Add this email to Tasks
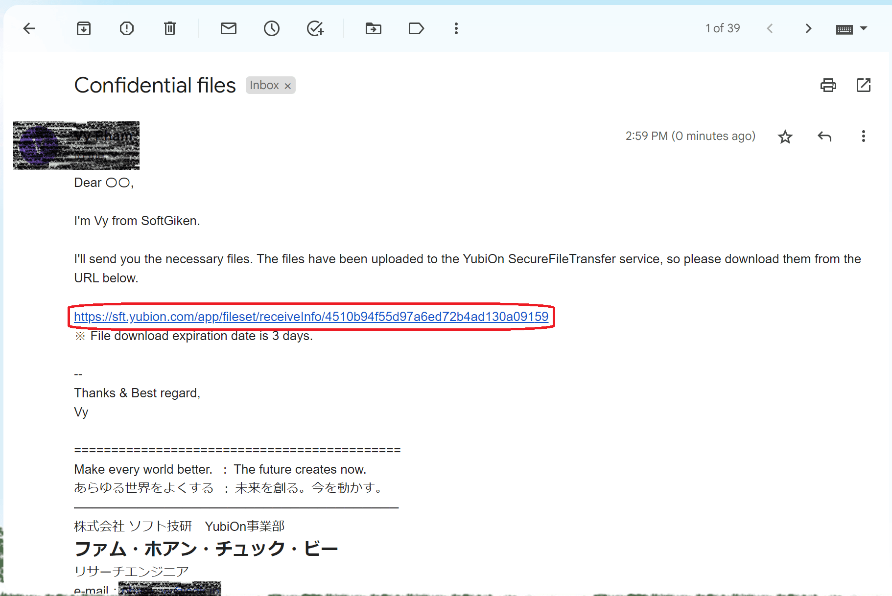The width and height of the screenshot is (892, 596). [315, 28]
